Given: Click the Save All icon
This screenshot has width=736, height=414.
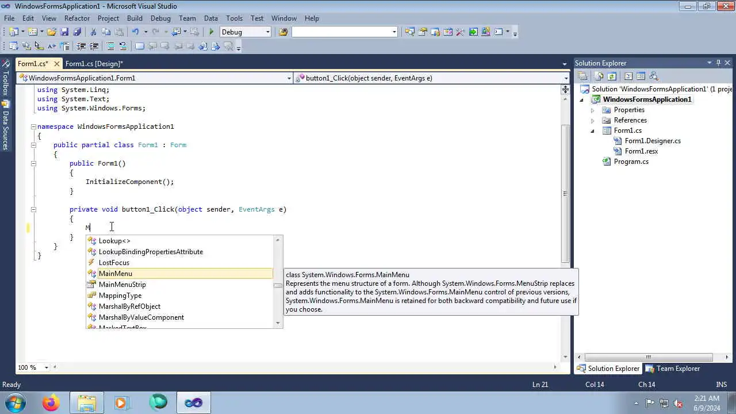Looking at the screenshot, I should pos(77,32).
